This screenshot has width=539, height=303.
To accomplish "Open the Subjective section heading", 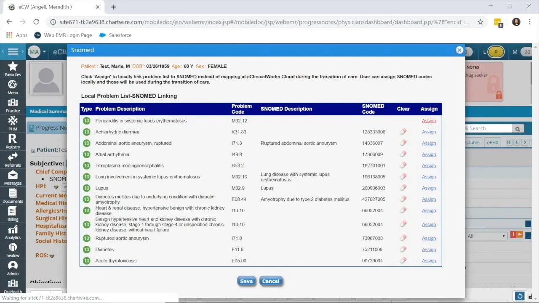I will tap(47, 163).
